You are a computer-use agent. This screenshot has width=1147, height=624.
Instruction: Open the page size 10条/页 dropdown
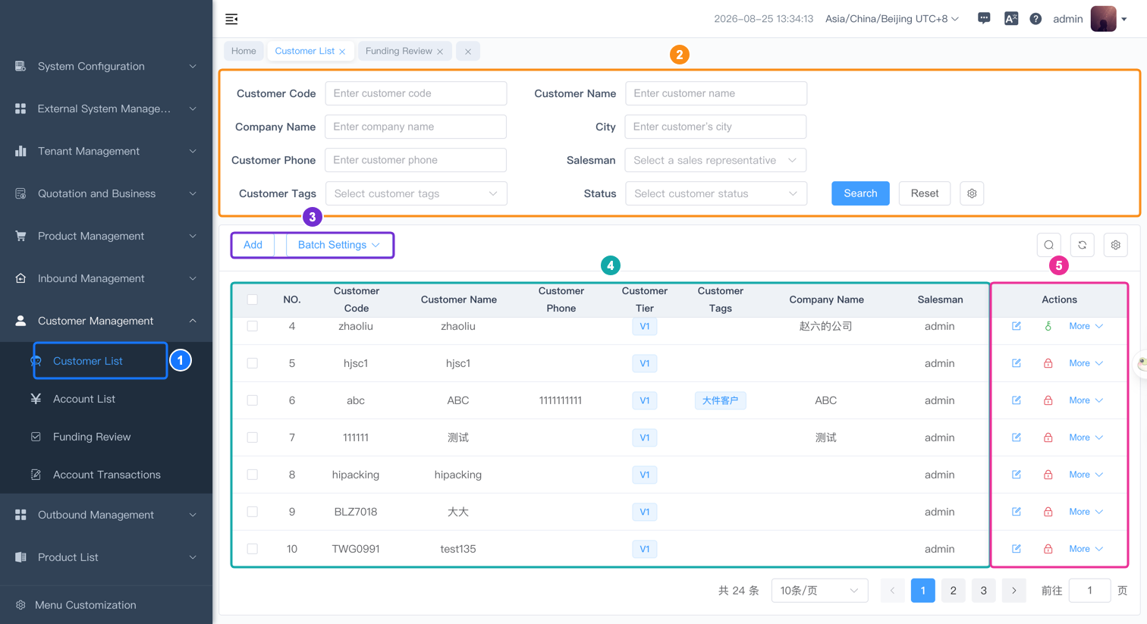(819, 591)
